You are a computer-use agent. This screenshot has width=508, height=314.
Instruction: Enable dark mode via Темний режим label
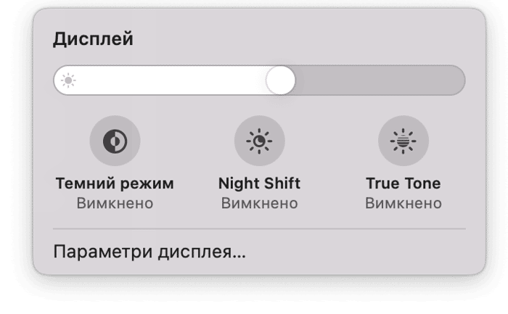point(115,183)
